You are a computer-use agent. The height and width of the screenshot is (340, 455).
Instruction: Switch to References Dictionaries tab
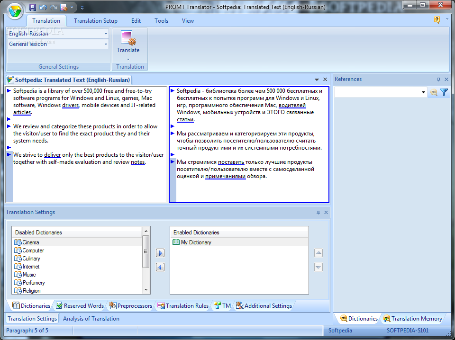[x=359, y=319]
